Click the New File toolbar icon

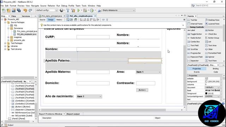coord(4,10)
